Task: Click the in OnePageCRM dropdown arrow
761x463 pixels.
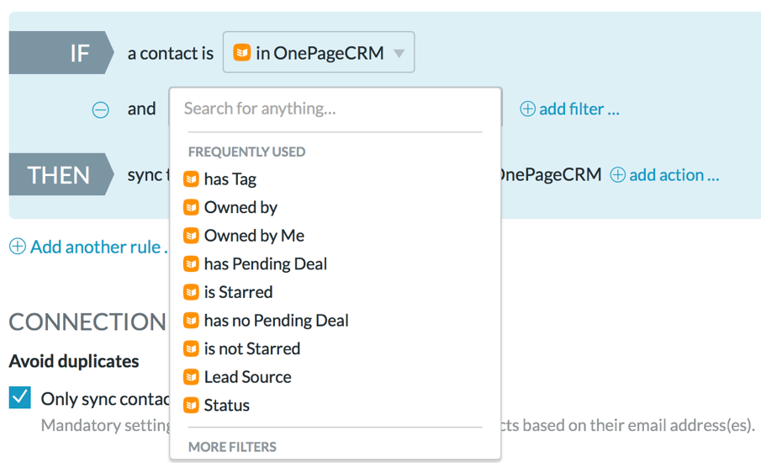Action: click(x=399, y=53)
